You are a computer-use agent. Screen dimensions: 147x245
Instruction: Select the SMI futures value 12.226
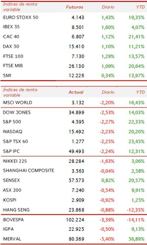pyautogui.click(x=76, y=75)
